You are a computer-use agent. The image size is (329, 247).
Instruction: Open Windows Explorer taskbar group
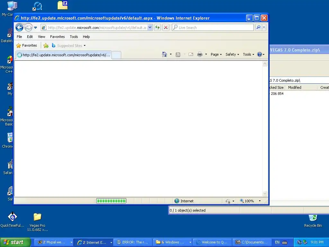[173, 242]
